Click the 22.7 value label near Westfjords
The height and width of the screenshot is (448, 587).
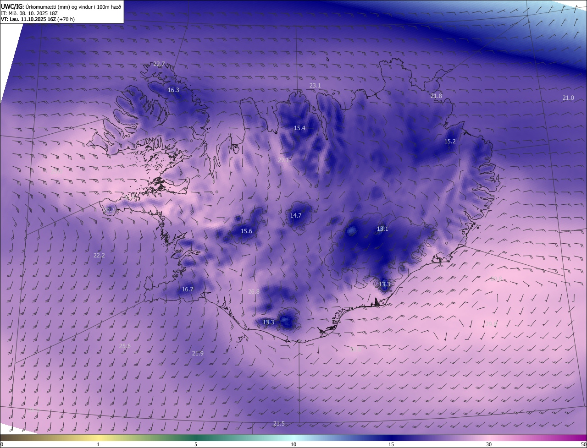point(159,64)
